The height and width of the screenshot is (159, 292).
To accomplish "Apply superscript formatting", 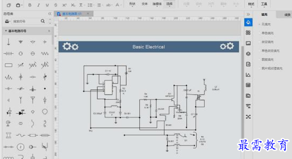I will tap(64, 5).
